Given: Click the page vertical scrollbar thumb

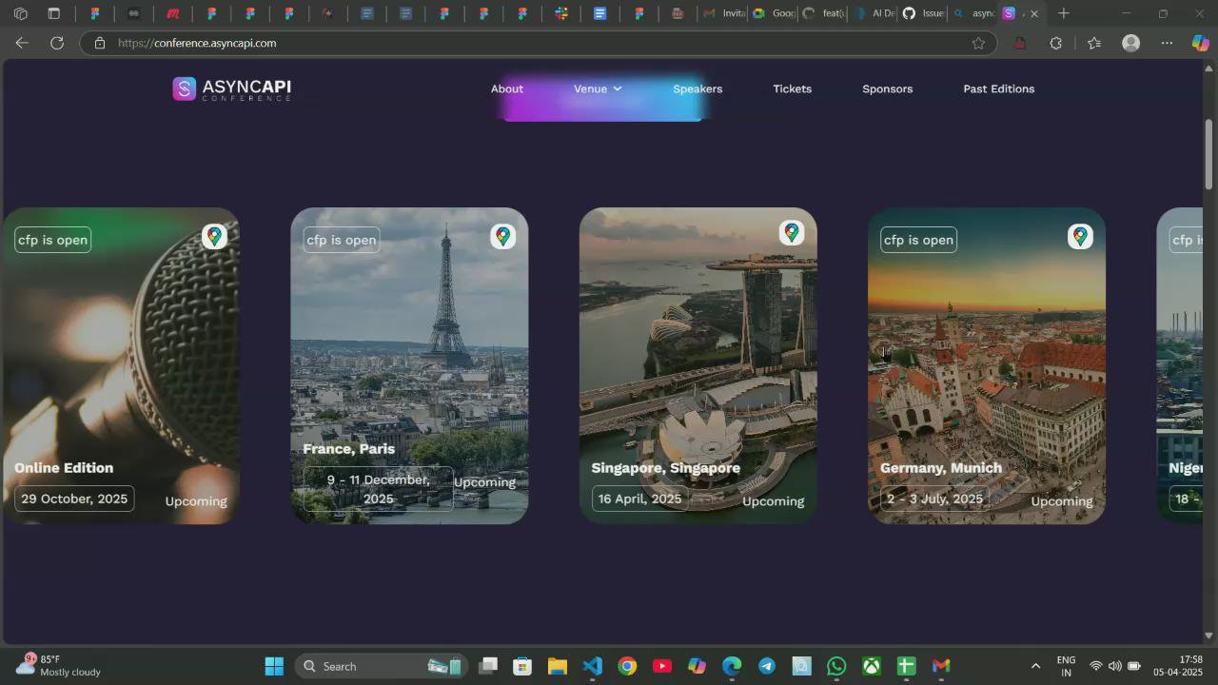Looking at the screenshot, I should pyautogui.click(x=1208, y=152).
